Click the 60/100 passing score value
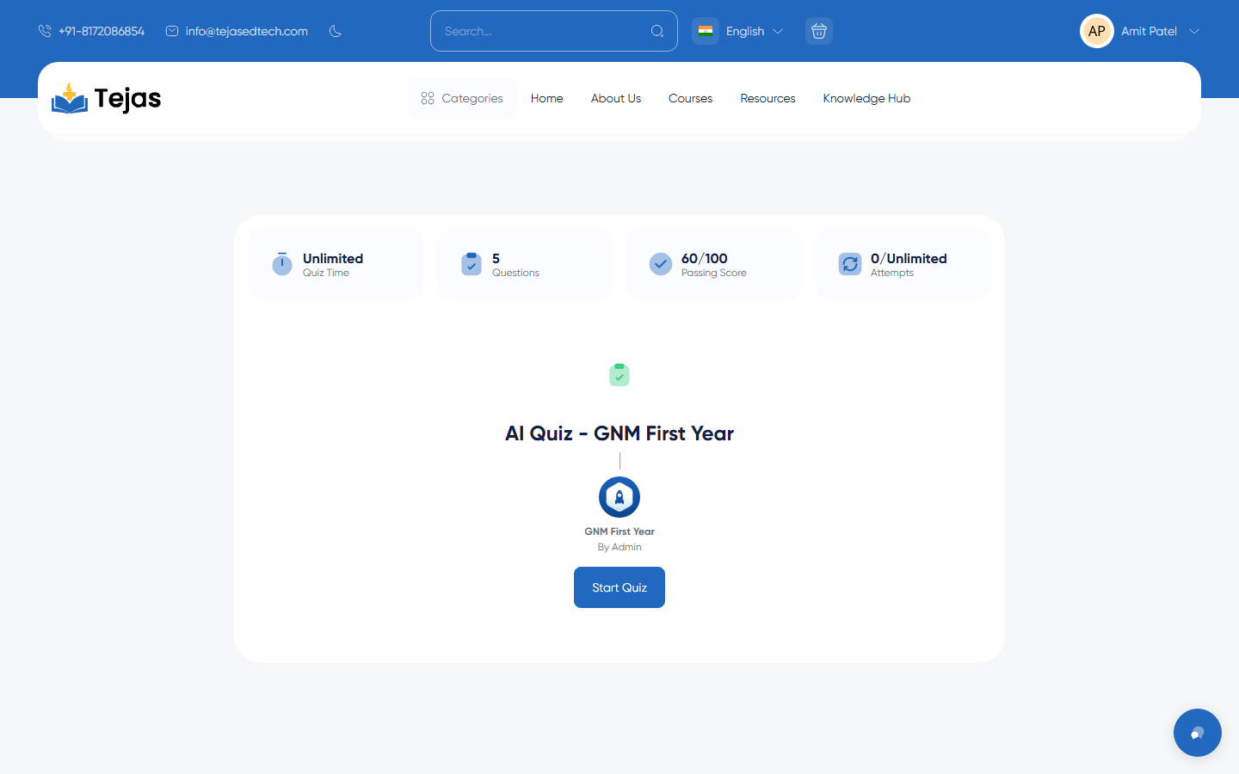 (x=705, y=258)
